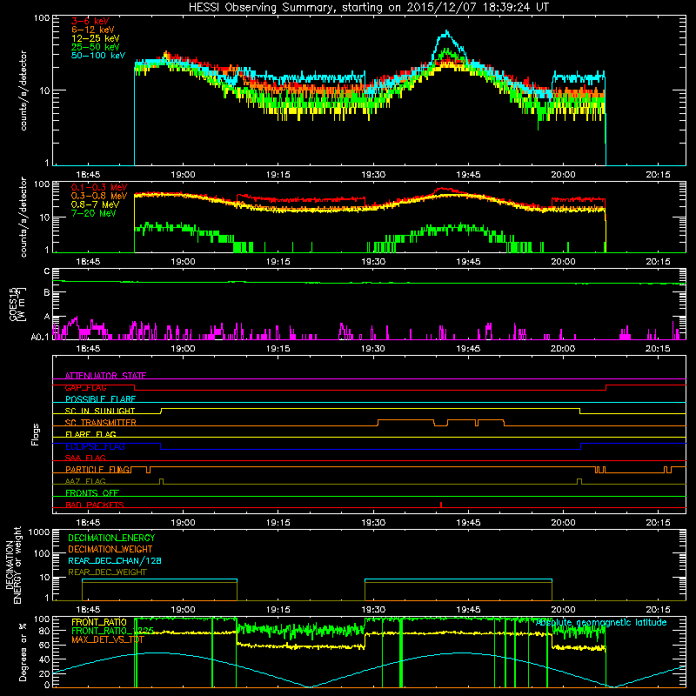Click the 19:30 tick label under Flags panel
The height and width of the screenshot is (696, 696).
pyautogui.click(x=373, y=523)
